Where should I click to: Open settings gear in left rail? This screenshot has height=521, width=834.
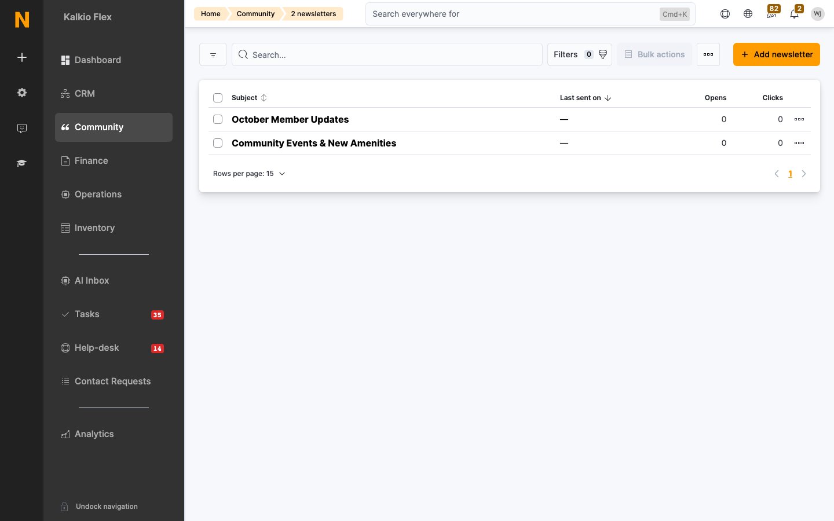[22, 93]
